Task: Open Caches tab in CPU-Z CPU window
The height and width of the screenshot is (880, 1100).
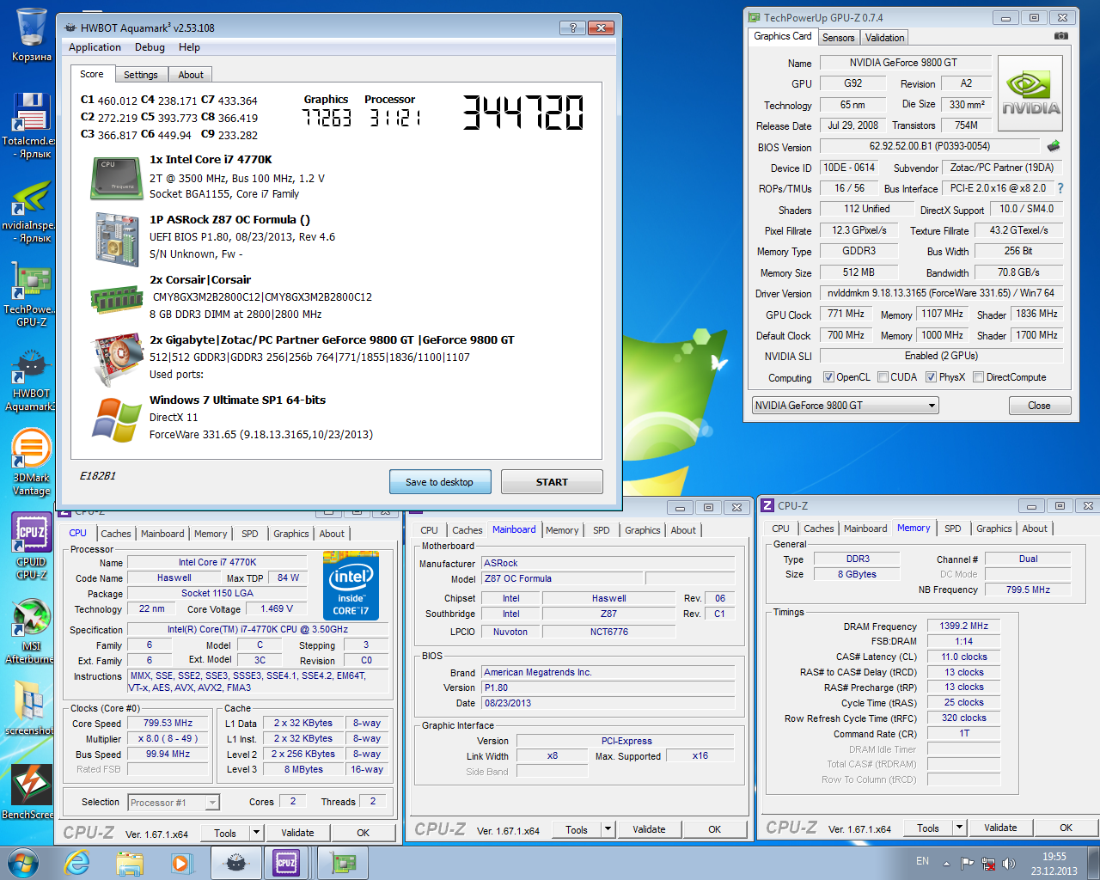Action: click(x=116, y=534)
